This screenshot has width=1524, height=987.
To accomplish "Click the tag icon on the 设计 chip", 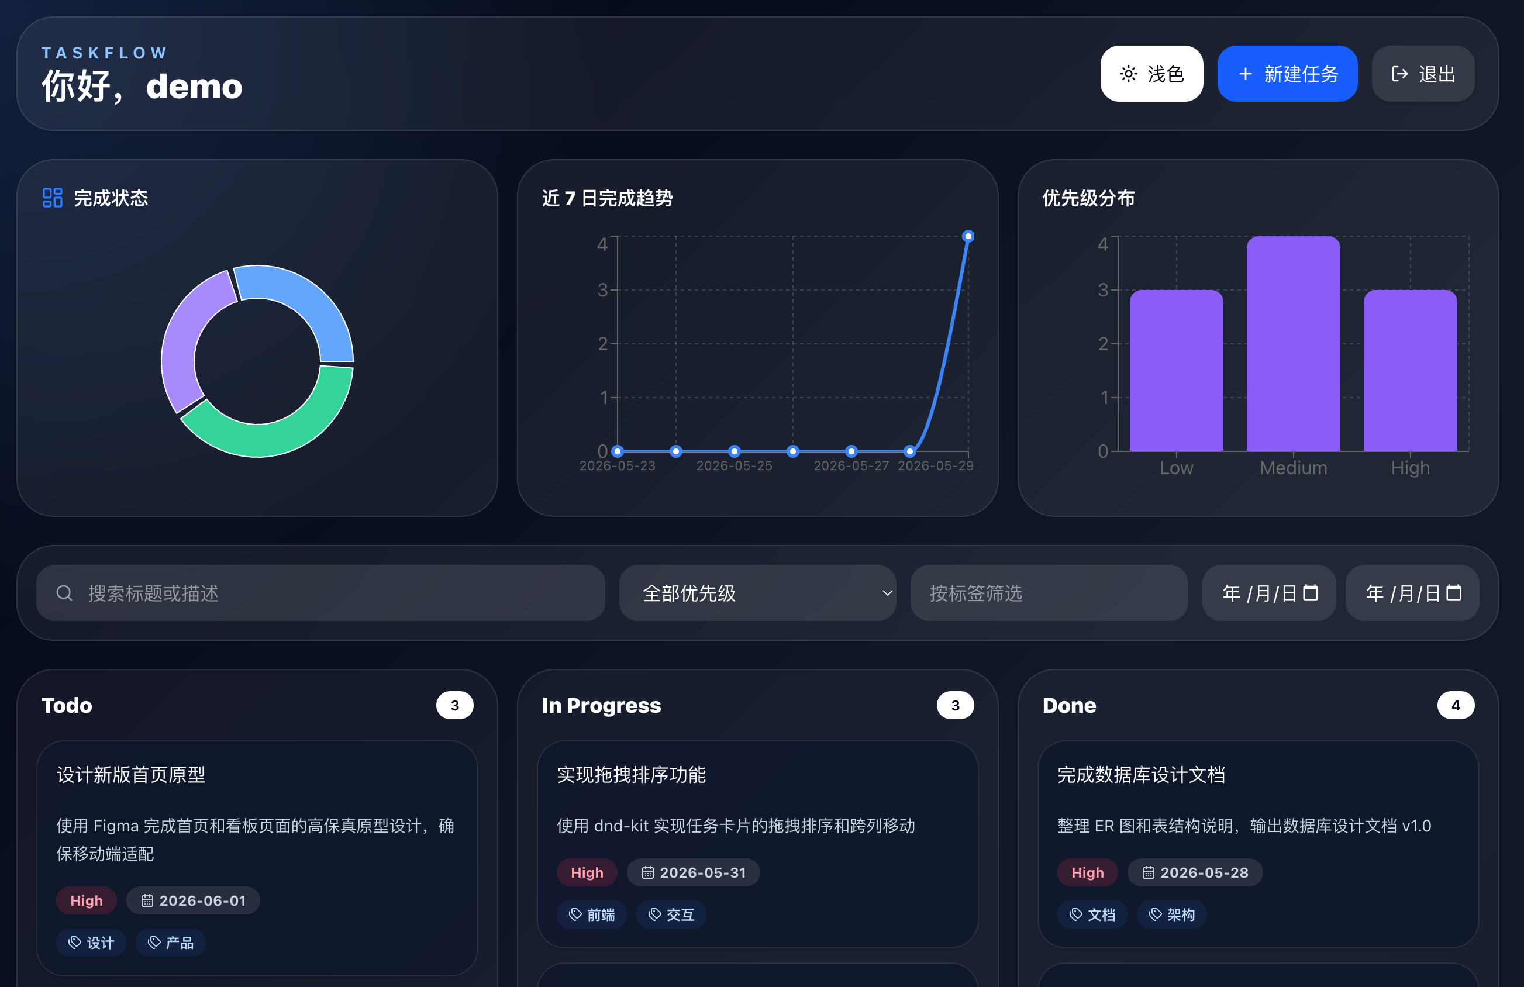I will pyautogui.click(x=75, y=942).
